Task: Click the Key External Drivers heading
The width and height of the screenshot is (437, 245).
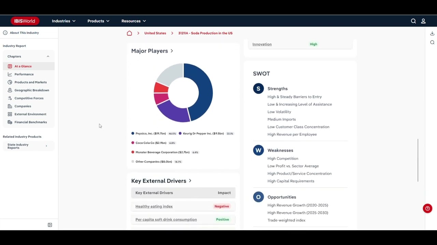Action: pos(159,181)
